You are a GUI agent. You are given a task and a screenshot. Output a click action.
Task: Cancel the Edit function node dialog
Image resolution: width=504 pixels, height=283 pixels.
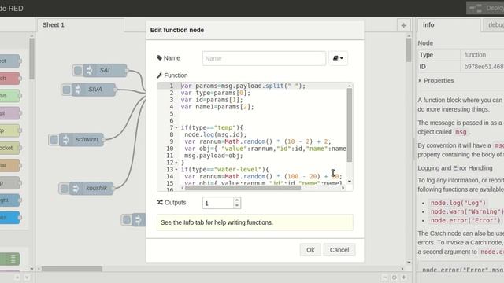tap(339, 250)
